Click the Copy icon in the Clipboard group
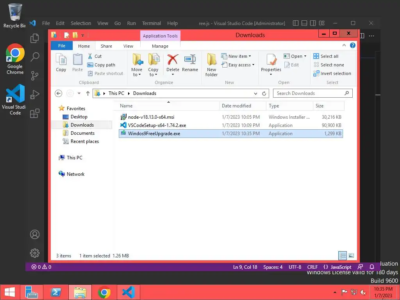Screen dimensions: 400x300 point(61,60)
